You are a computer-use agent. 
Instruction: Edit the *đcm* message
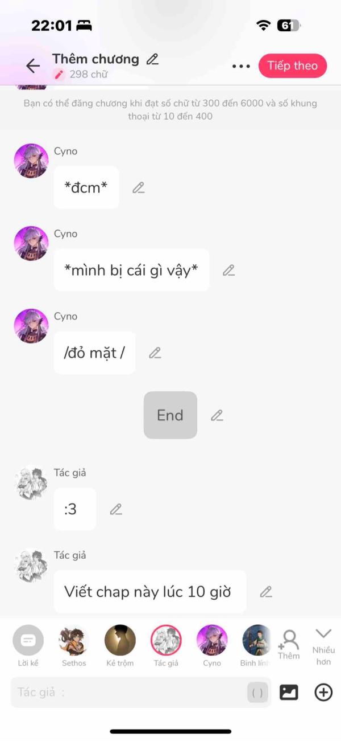coord(138,188)
